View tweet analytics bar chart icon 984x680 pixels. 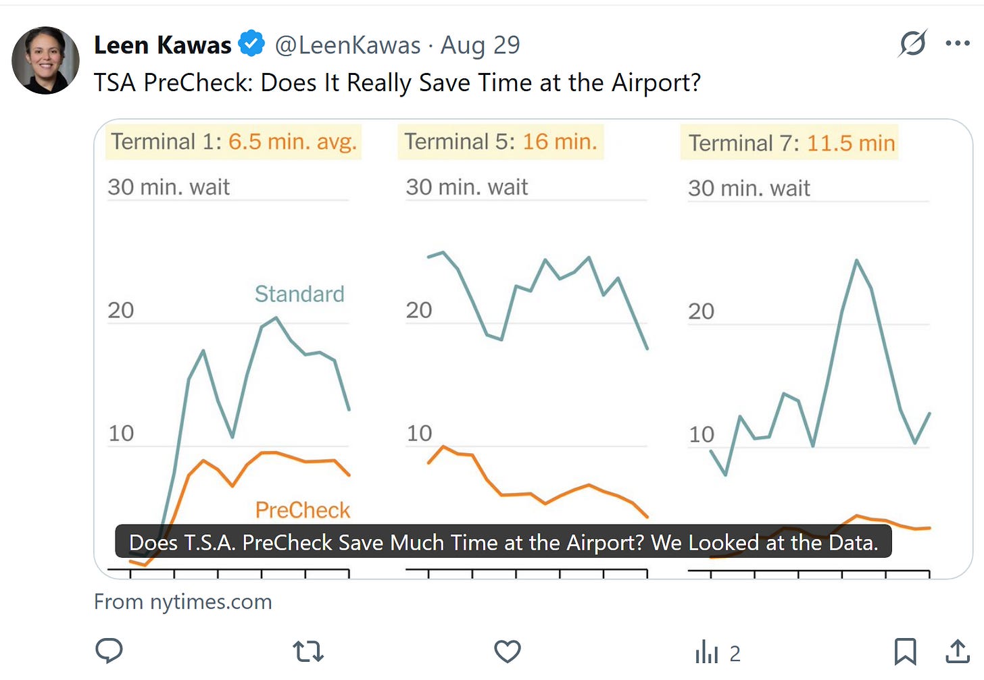(x=707, y=652)
